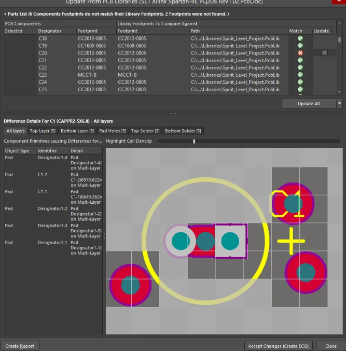Click the green match icon for C25
Screen dimensions: 346x351
point(300,89)
